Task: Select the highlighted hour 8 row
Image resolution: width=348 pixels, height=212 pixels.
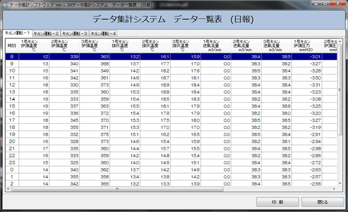Action: pyautogui.click(x=171, y=57)
